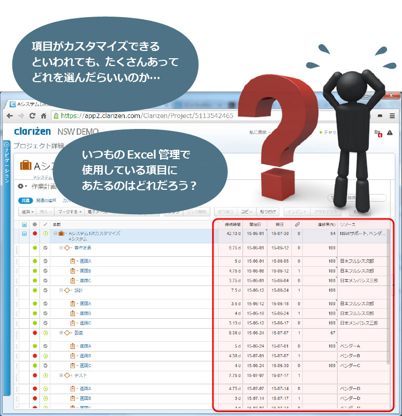Select the 共通 ribbon tab
The image size is (402, 416).
[x=25, y=201]
